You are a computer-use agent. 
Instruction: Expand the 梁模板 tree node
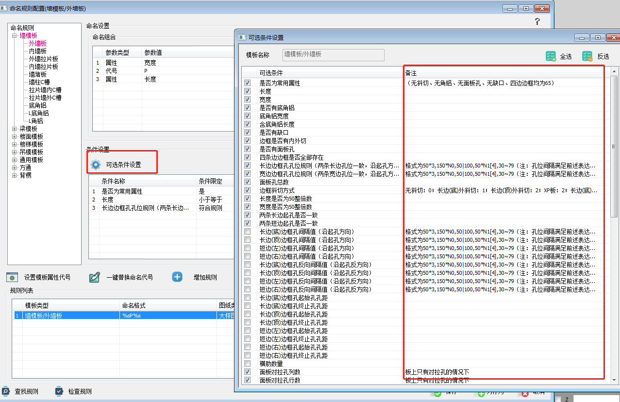15,129
